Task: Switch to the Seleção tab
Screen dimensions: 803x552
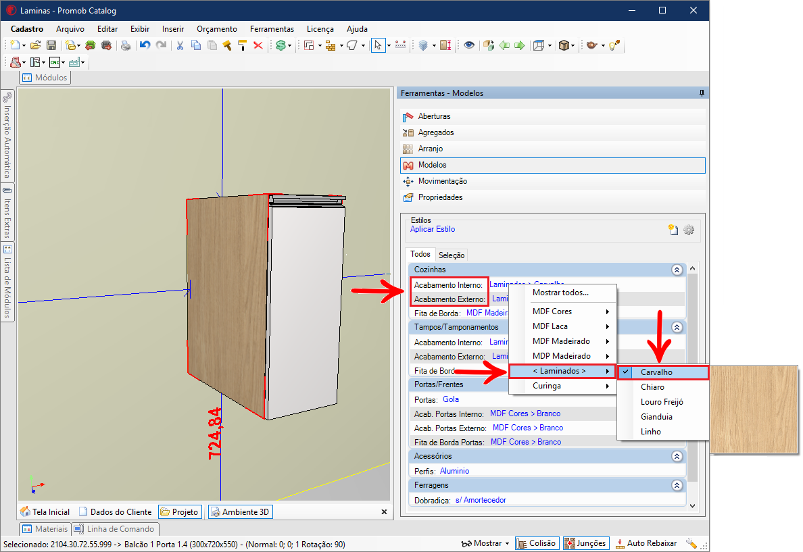Action: tap(451, 255)
